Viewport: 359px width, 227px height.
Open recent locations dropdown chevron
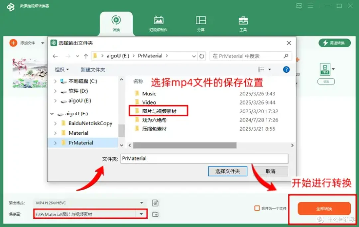tap(77, 56)
